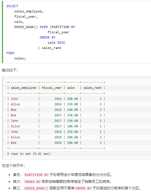Click sale value 200.00 in John's 2016 row
Viewport: 151px width, 193px height.
coord(72,99)
